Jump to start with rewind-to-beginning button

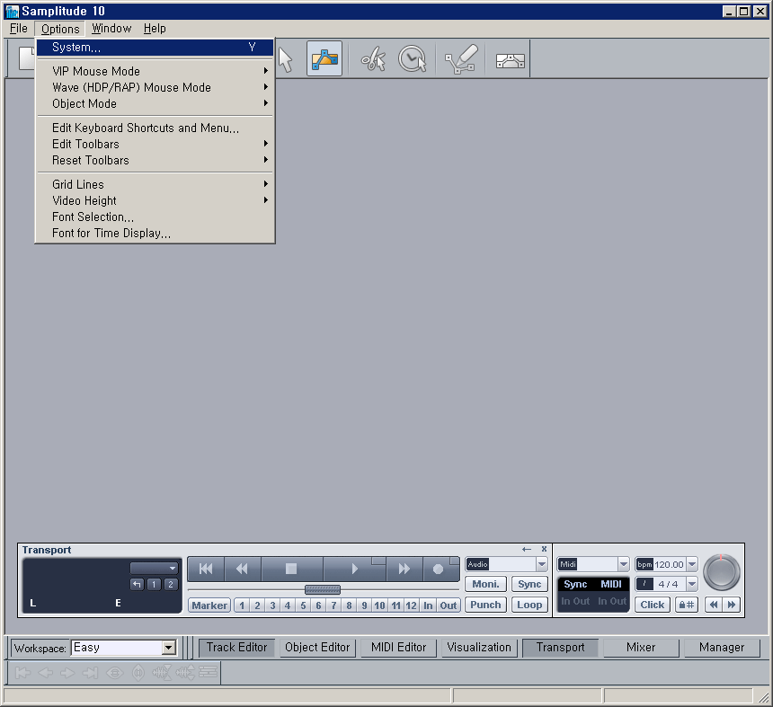pos(206,569)
